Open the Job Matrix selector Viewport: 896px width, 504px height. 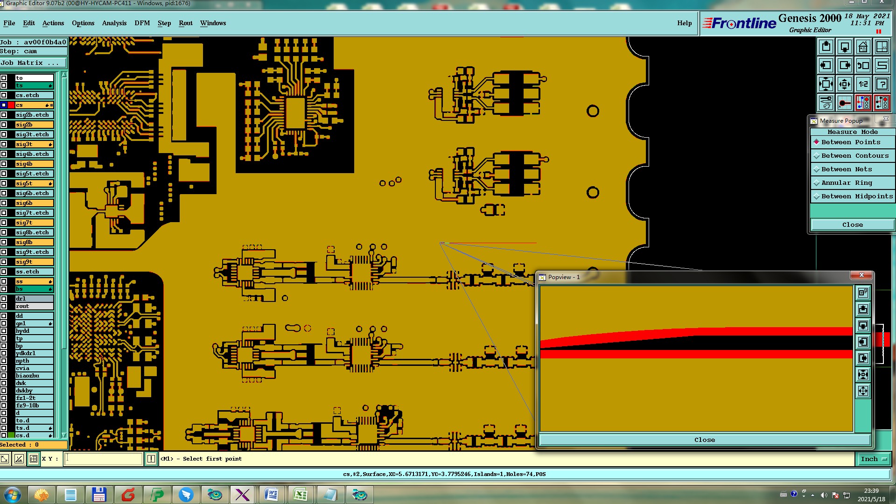click(33, 63)
